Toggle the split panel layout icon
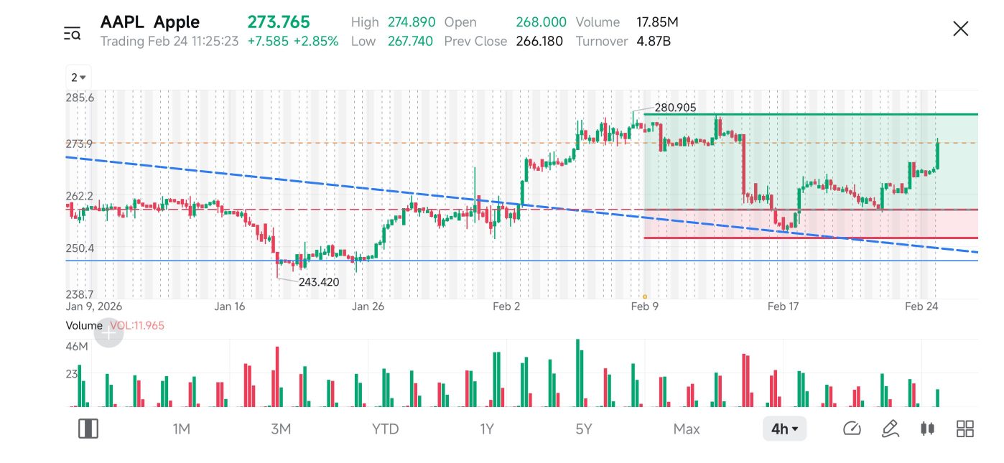1004x463 pixels. coord(88,429)
